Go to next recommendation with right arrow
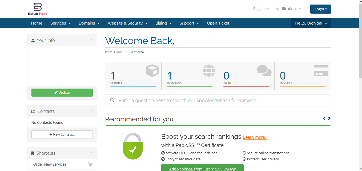Image resolution: width=362 pixels, height=171 pixels. pyautogui.click(x=329, y=118)
